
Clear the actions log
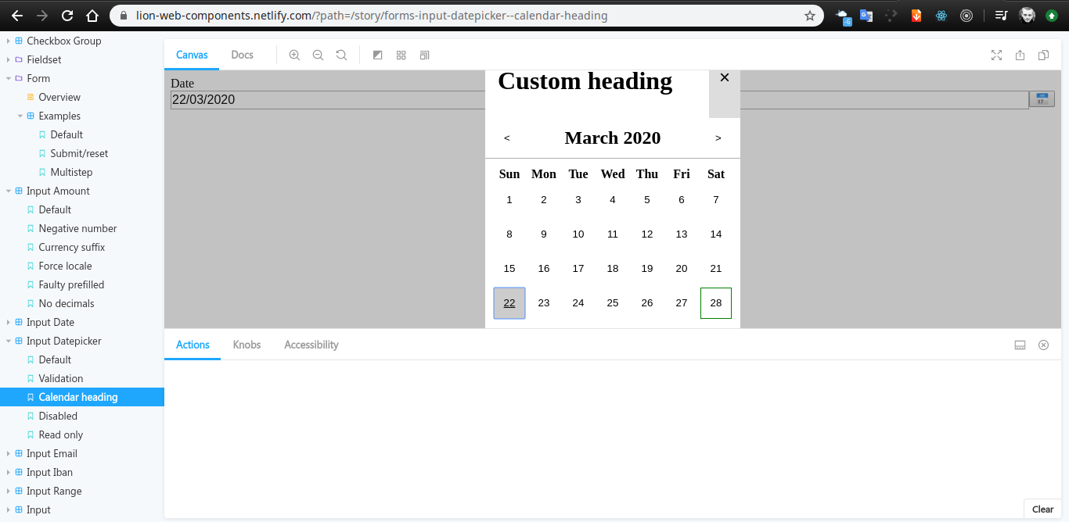[1042, 509]
